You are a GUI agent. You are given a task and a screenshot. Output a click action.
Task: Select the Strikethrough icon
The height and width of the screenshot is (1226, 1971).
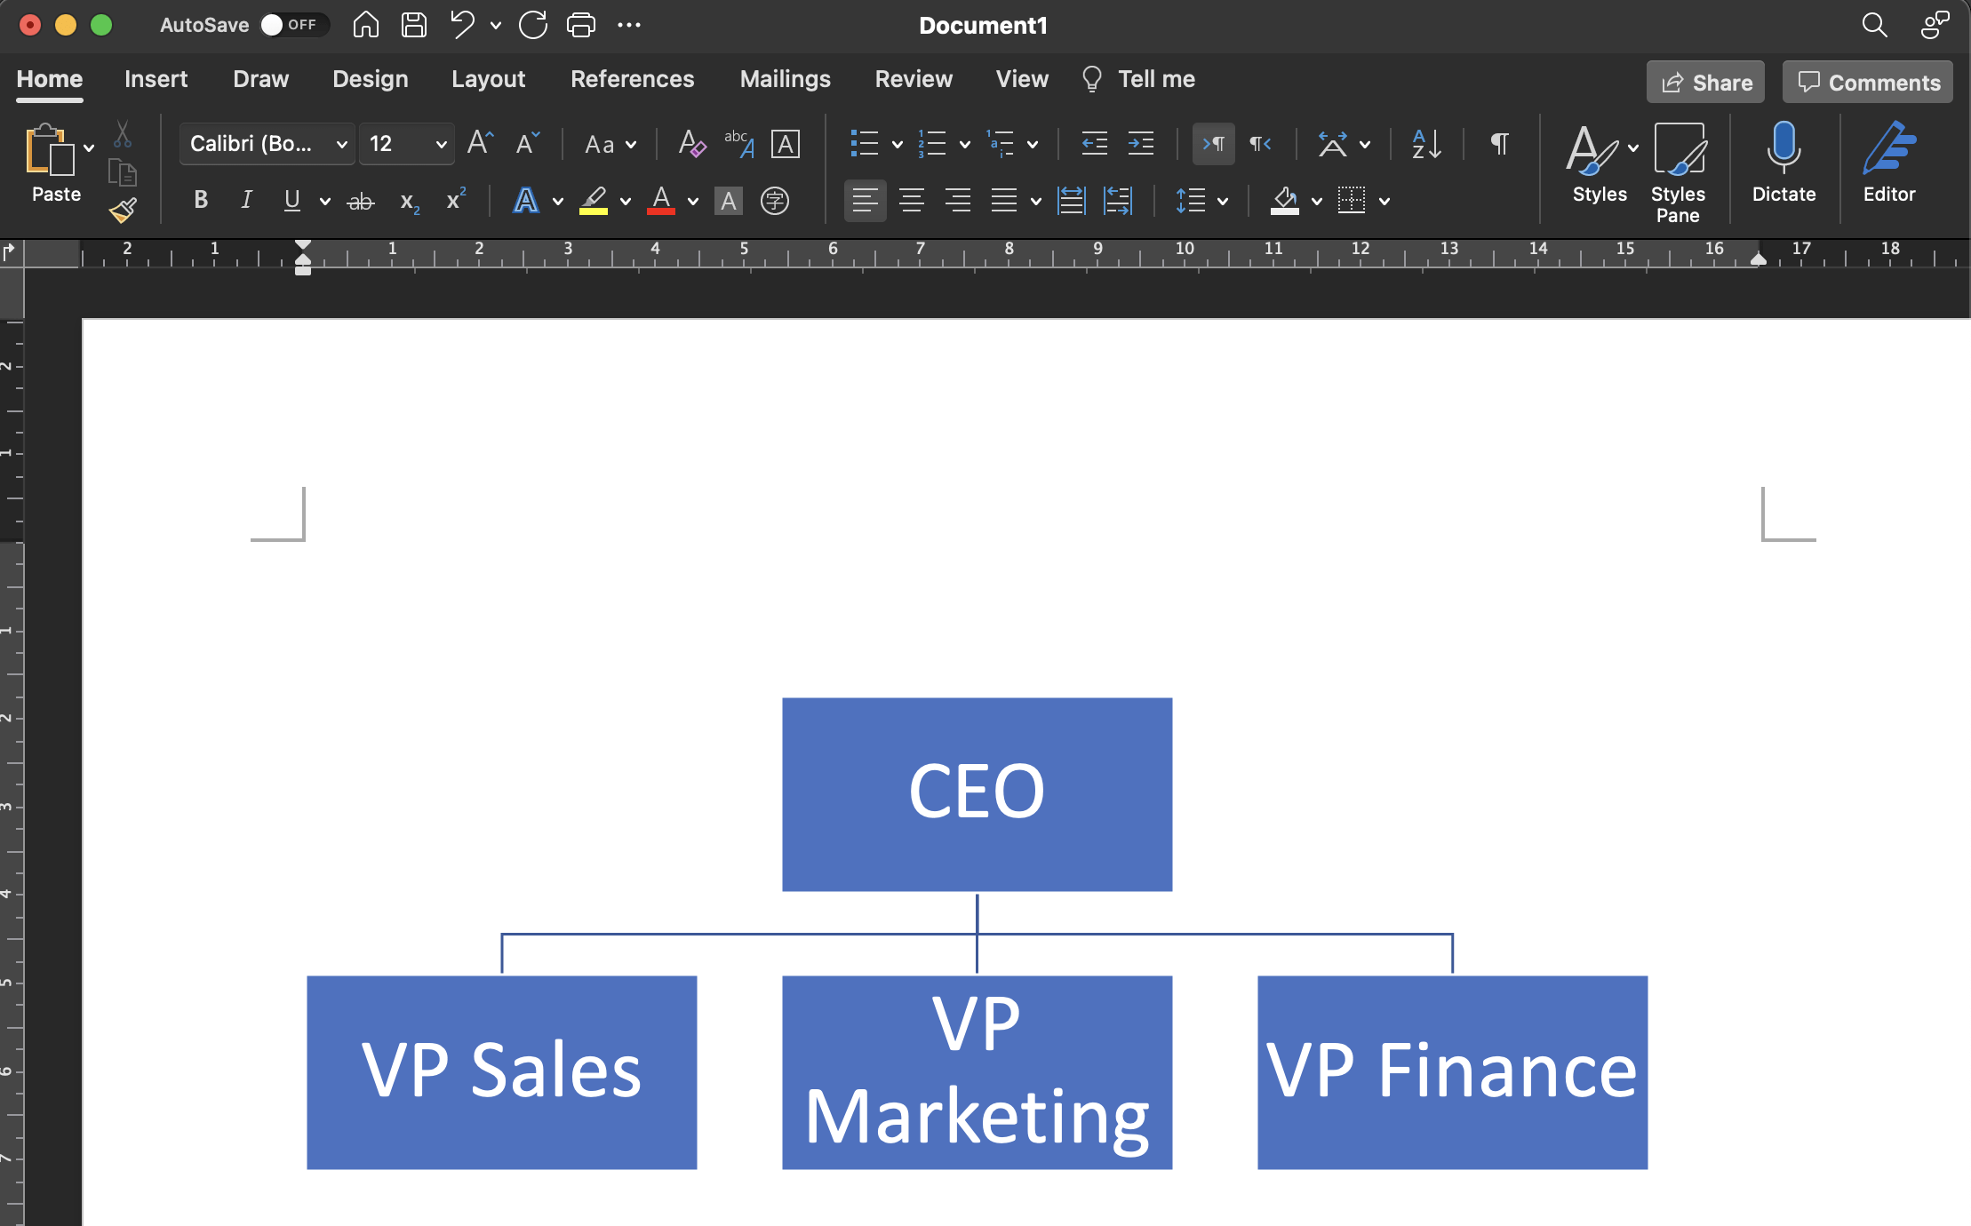pyautogui.click(x=361, y=200)
